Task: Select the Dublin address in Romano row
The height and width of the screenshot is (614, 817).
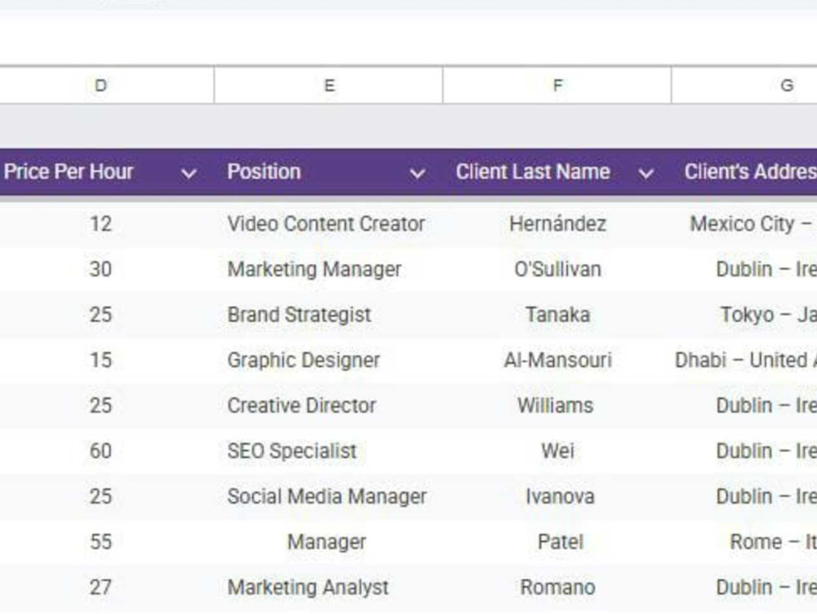Action: coord(744,588)
